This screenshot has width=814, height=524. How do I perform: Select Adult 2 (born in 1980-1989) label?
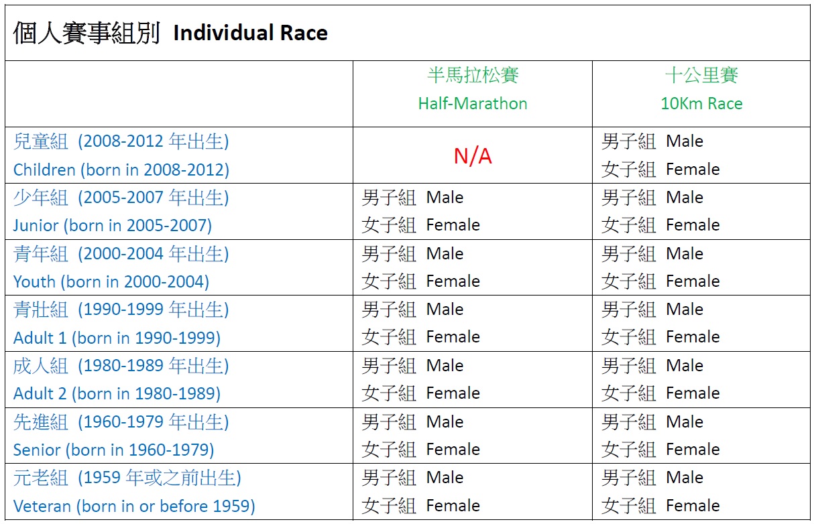coord(117,393)
